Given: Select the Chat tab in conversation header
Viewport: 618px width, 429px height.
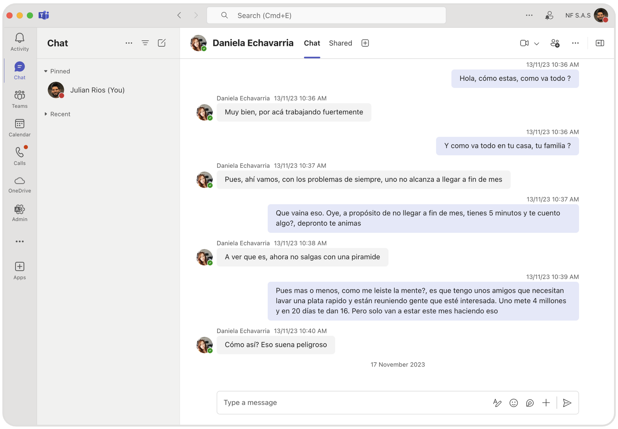Looking at the screenshot, I should 312,43.
